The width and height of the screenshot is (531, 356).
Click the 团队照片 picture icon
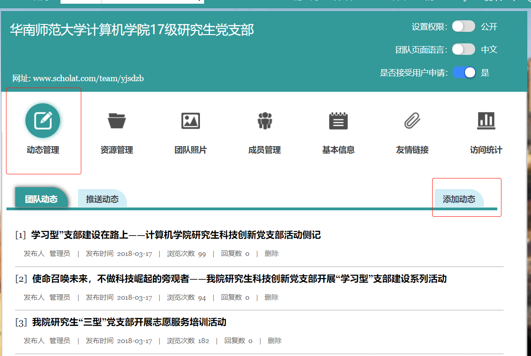[191, 121]
